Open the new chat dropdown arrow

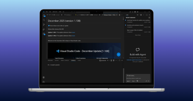click(139, 15)
